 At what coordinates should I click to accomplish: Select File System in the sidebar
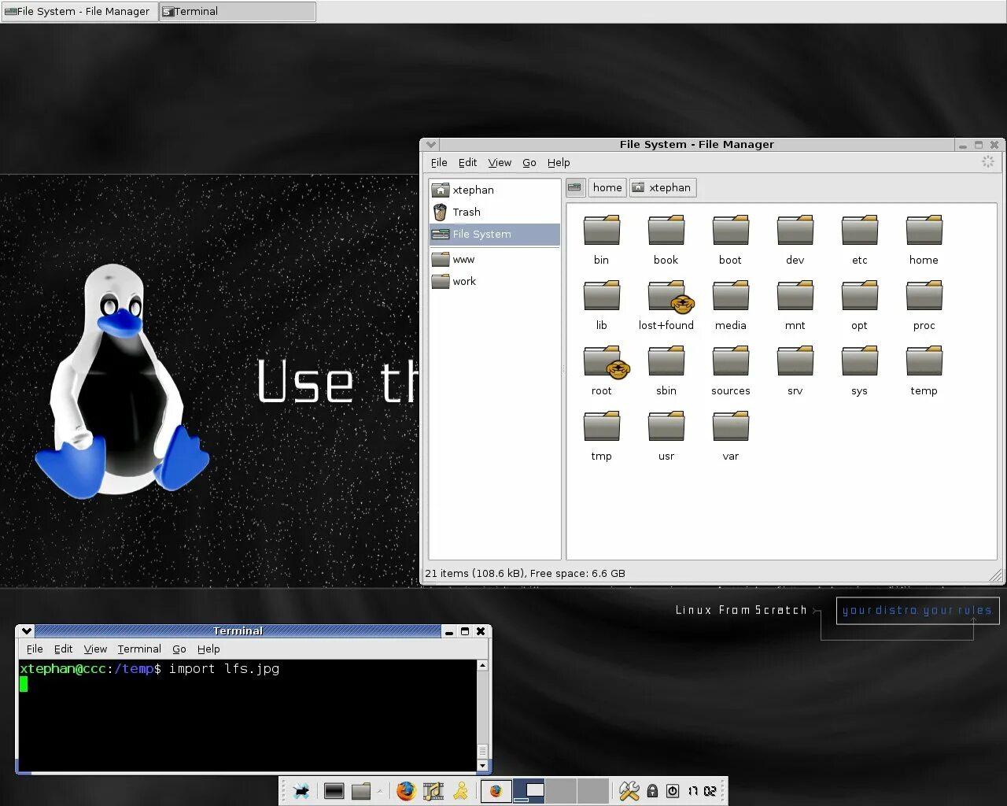tap(495, 234)
